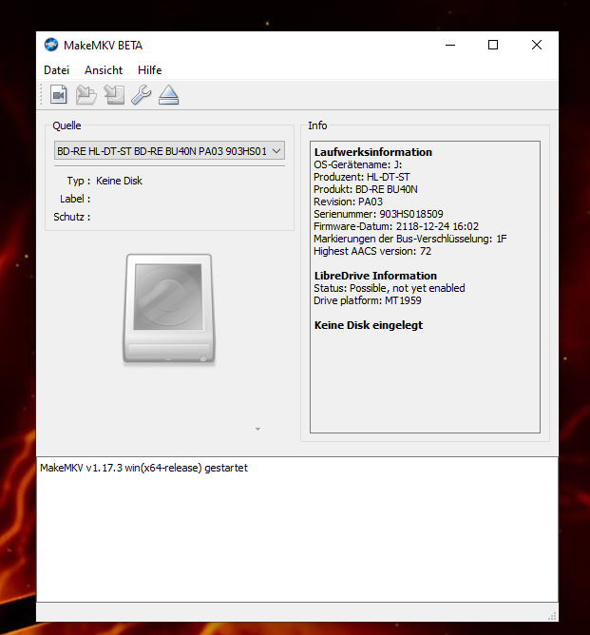Open Preferences via the wrench icon
The image size is (590, 635).
(x=142, y=95)
